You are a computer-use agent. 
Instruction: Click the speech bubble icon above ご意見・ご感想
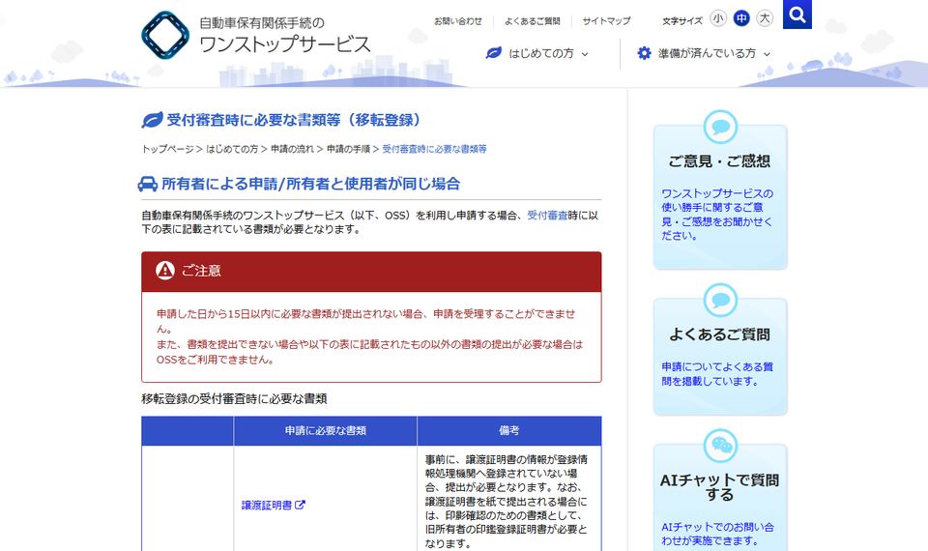click(720, 127)
